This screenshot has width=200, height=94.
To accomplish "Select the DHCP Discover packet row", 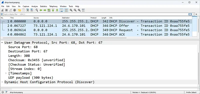I will (96, 21).
